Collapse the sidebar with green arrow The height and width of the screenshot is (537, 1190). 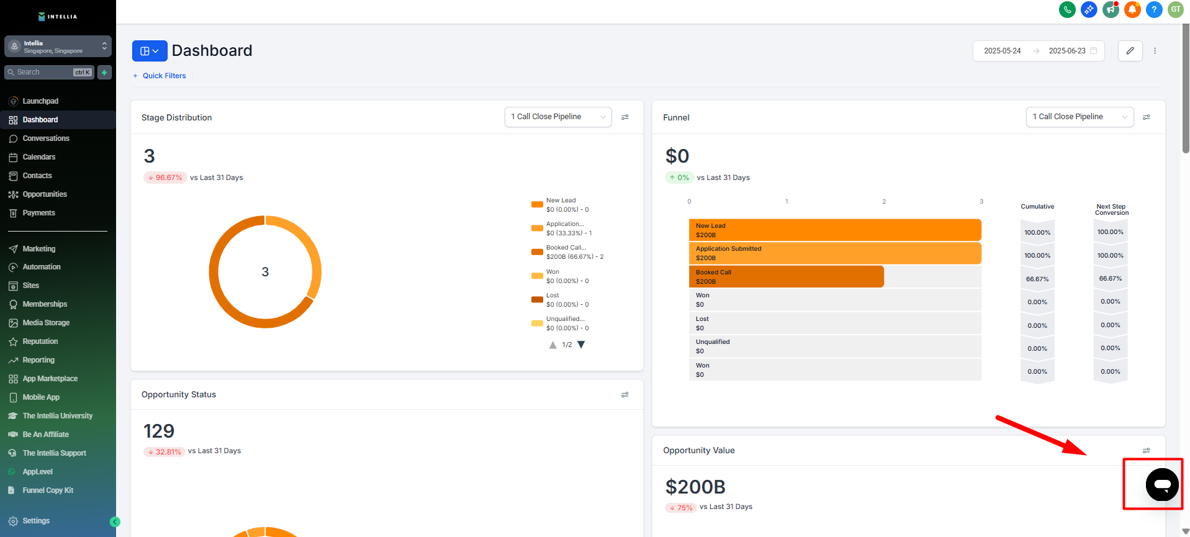[x=115, y=522]
